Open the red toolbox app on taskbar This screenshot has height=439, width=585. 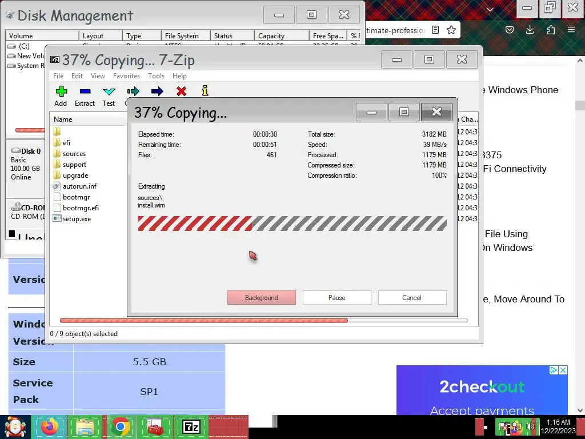pos(155,426)
